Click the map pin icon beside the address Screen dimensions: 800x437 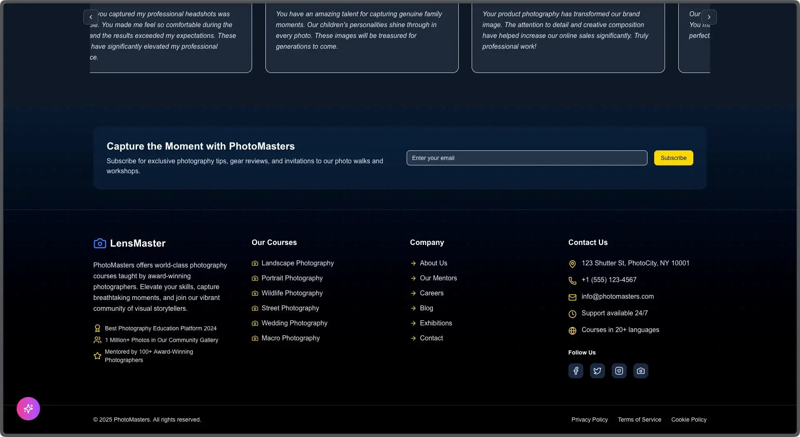(572, 264)
